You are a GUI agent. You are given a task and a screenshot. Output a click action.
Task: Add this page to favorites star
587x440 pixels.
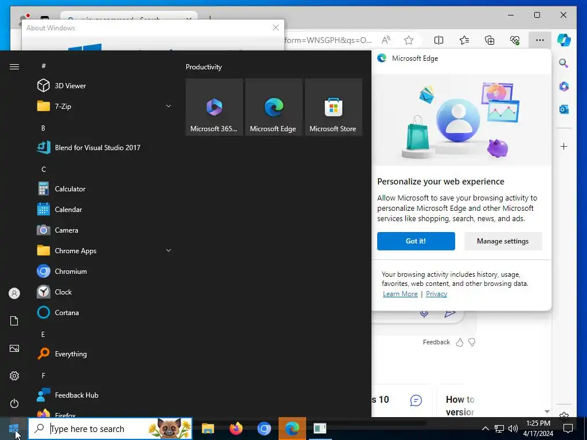point(409,40)
